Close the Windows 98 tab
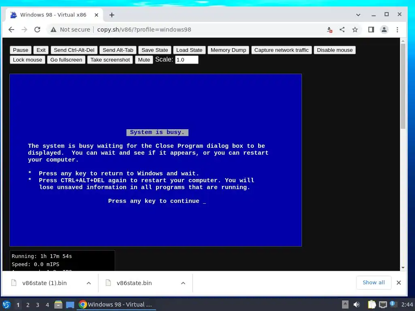 (x=96, y=15)
